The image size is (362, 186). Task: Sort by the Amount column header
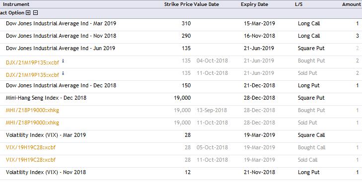click(352, 4)
